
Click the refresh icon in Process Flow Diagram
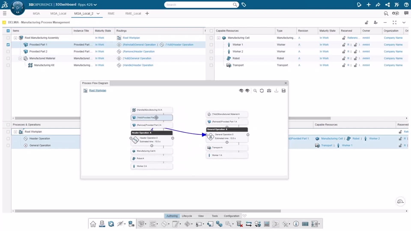coord(262,91)
